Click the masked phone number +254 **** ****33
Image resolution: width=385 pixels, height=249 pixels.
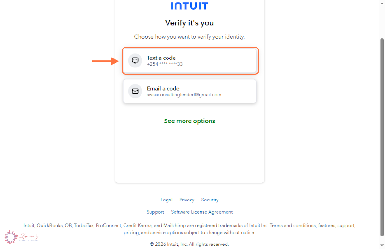[x=165, y=64]
